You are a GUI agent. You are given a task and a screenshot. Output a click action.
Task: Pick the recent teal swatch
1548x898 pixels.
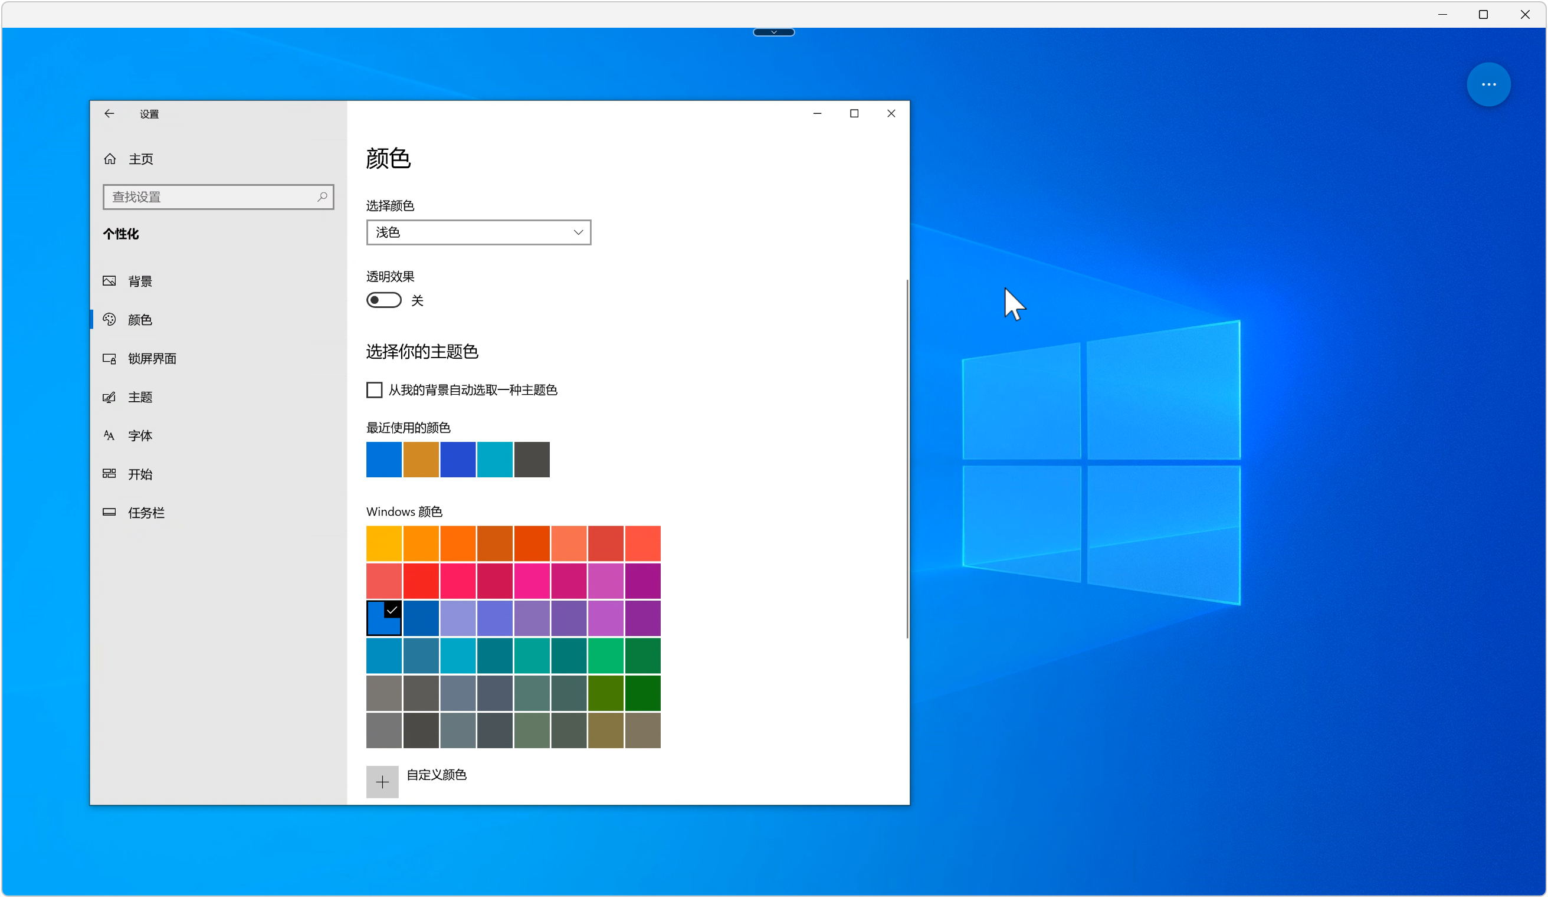point(495,460)
